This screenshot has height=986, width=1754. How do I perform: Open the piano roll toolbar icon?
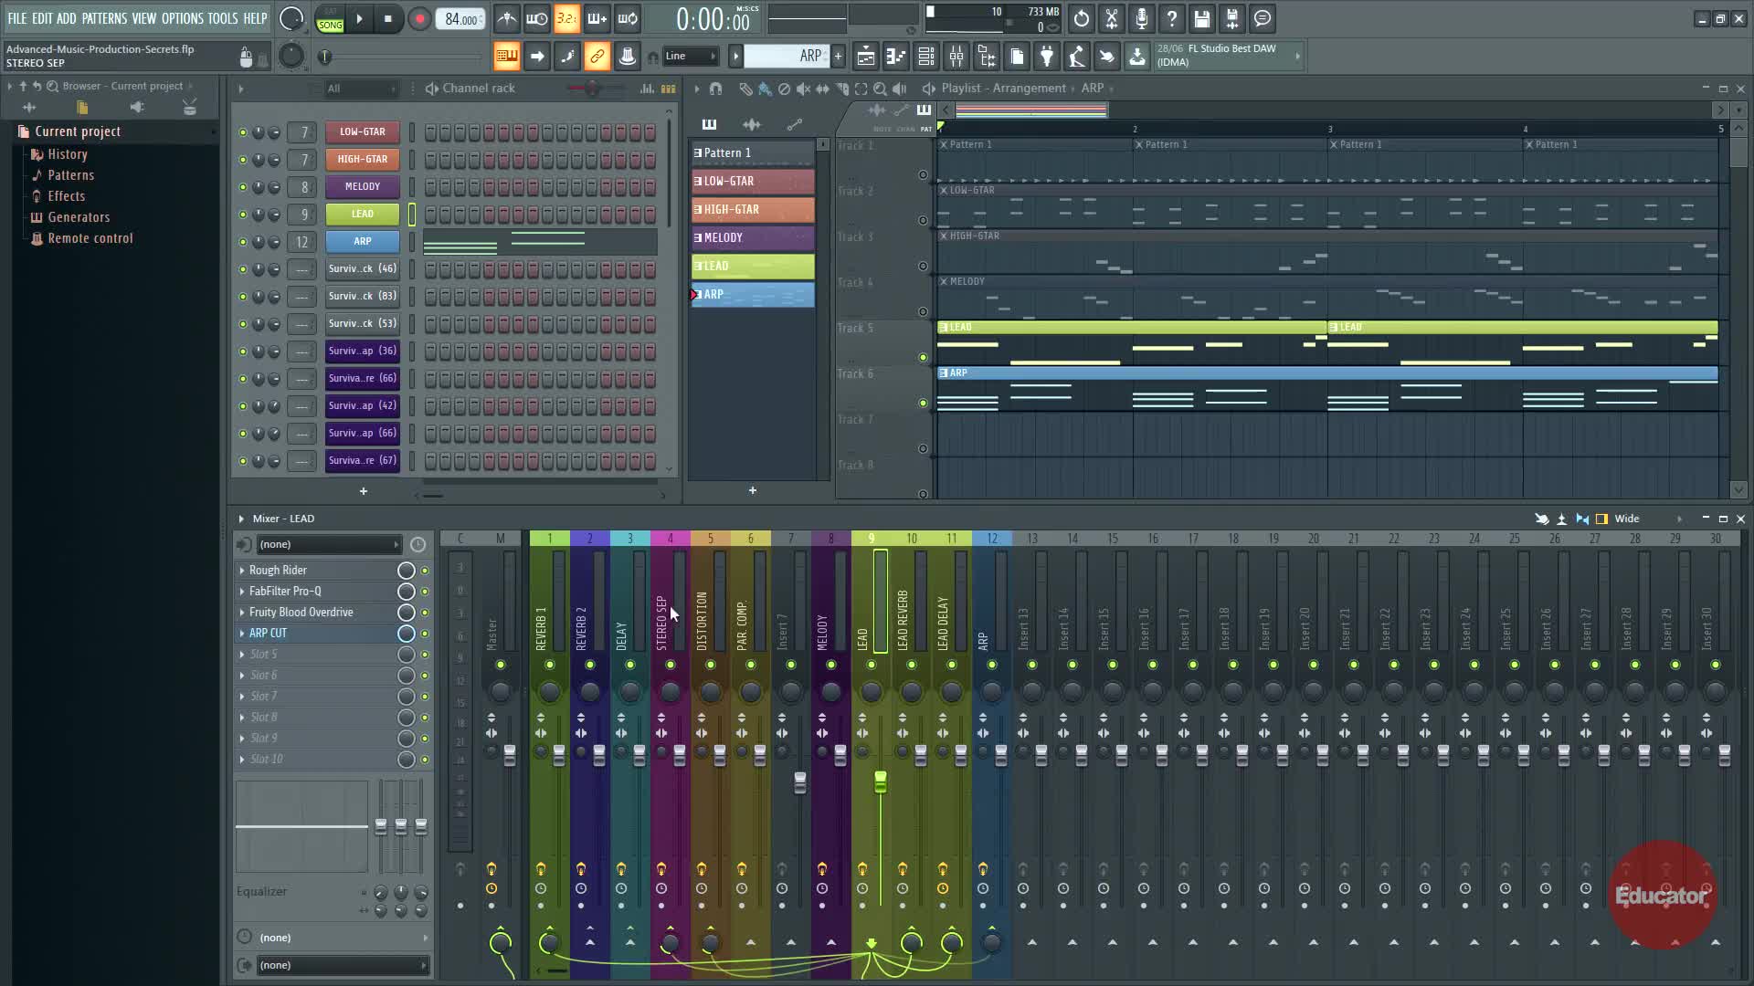(895, 57)
